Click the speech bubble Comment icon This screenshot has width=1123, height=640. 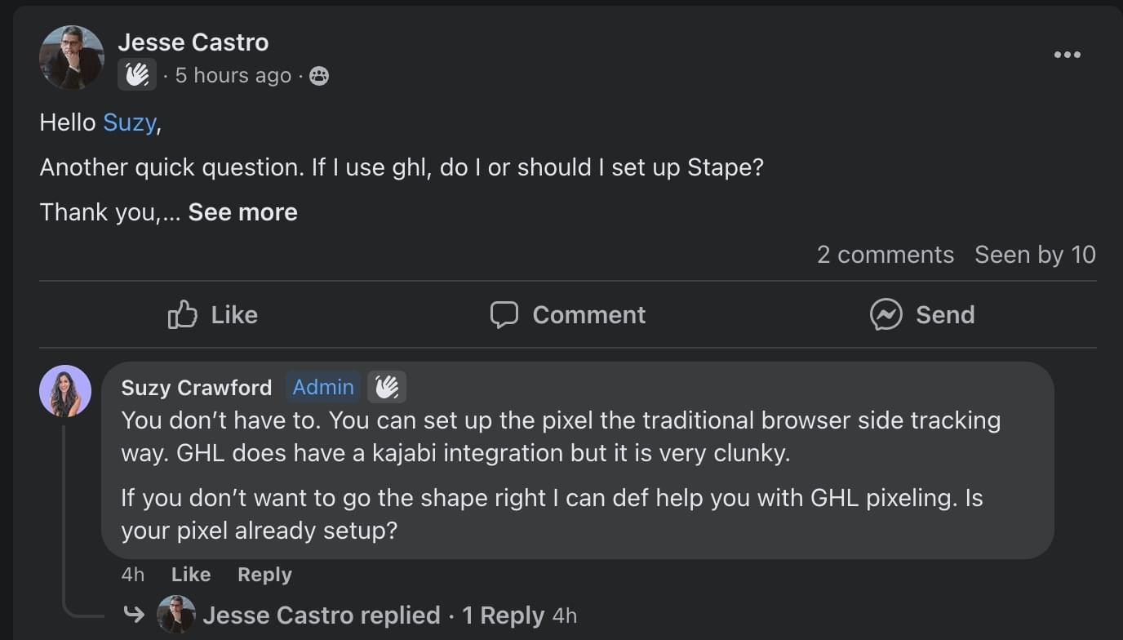pyautogui.click(x=504, y=314)
